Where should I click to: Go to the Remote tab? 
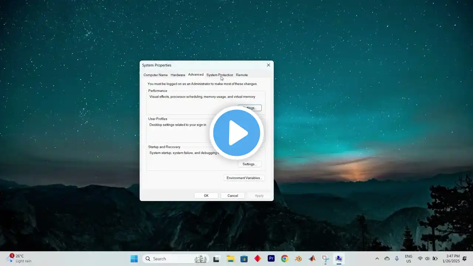click(x=242, y=75)
